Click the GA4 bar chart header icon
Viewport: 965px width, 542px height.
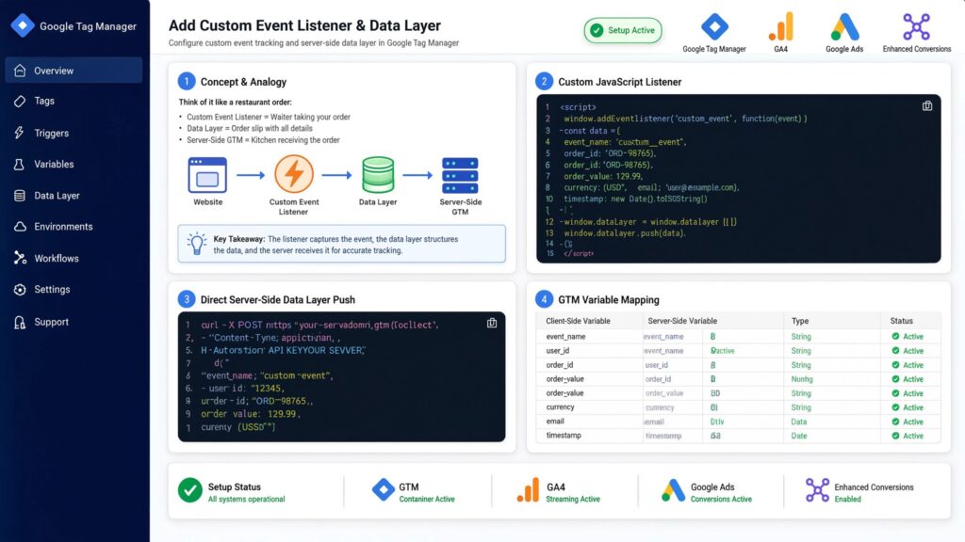pyautogui.click(x=781, y=27)
